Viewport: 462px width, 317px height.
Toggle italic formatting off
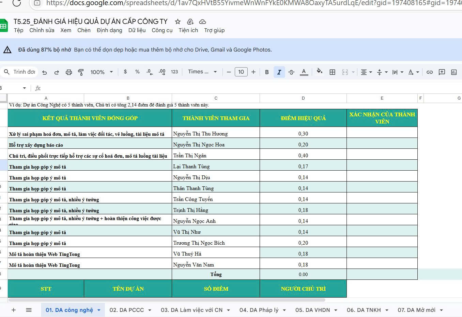point(279,72)
